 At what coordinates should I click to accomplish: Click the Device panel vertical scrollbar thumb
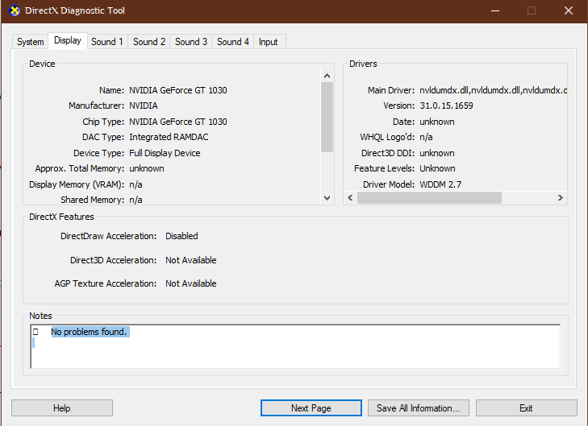coord(327,117)
